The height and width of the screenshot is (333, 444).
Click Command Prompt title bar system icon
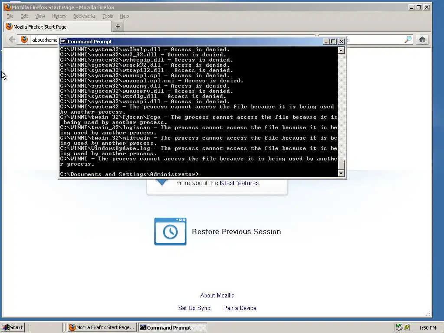(x=63, y=41)
